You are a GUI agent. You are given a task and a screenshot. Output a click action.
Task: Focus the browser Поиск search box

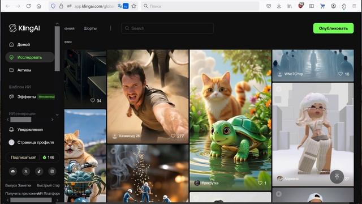click(200, 6)
